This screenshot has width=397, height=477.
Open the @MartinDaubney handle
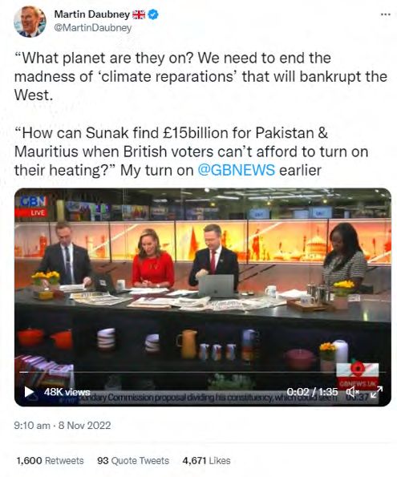(x=93, y=28)
